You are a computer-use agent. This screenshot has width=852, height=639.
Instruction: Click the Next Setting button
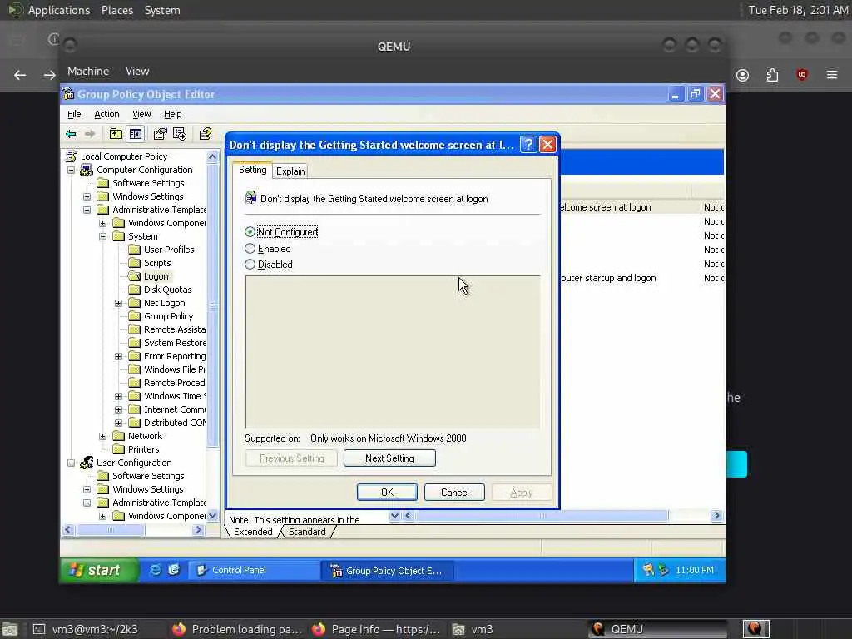pos(389,458)
